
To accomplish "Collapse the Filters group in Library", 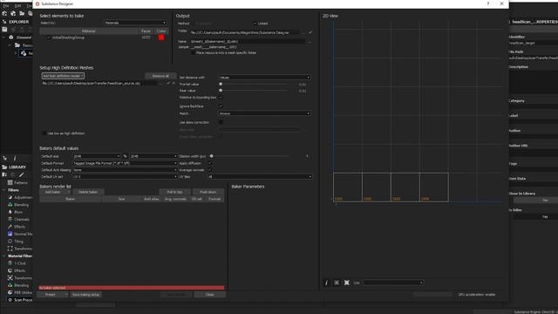I will tap(3, 190).
